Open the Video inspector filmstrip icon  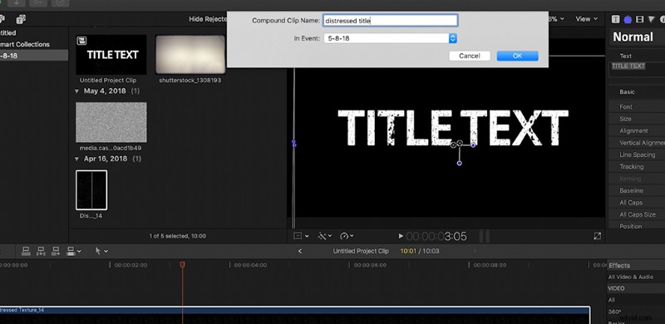[639, 19]
